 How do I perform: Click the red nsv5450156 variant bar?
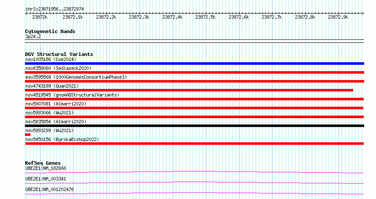point(194,144)
